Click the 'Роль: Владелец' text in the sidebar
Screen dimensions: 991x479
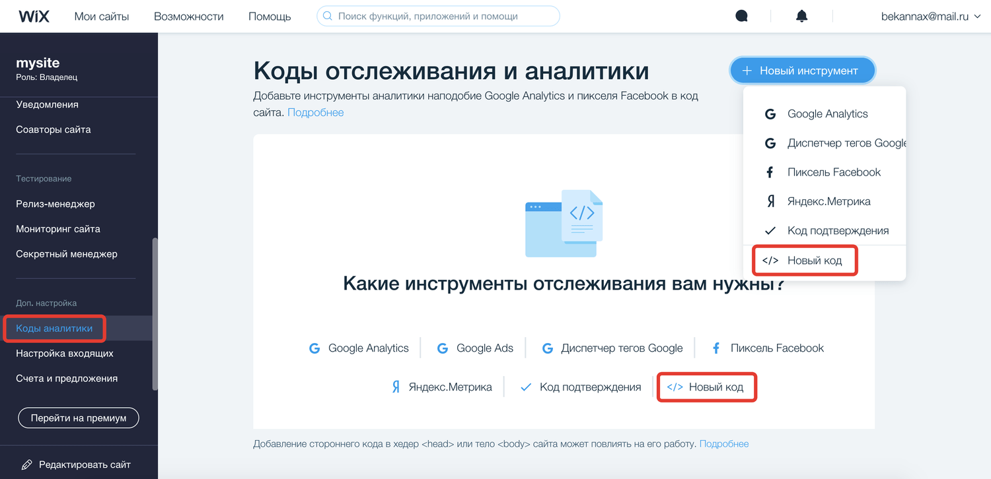point(47,77)
